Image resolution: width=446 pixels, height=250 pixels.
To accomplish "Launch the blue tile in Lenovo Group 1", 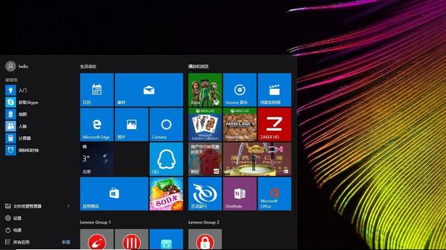I will coord(166,240).
